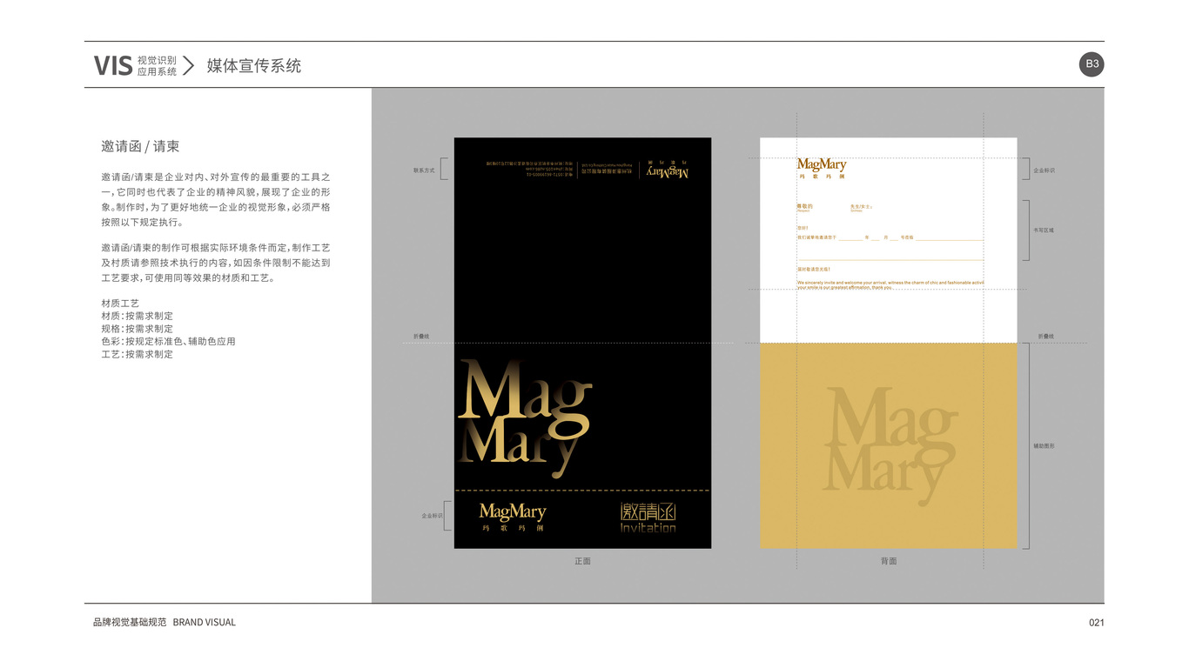Click the page number 021

(1097, 622)
